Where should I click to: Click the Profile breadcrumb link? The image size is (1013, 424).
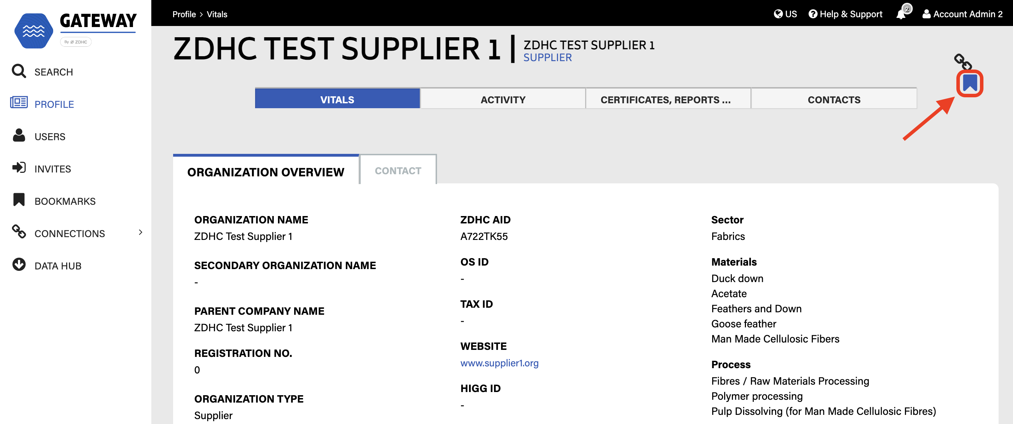coord(184,14)
